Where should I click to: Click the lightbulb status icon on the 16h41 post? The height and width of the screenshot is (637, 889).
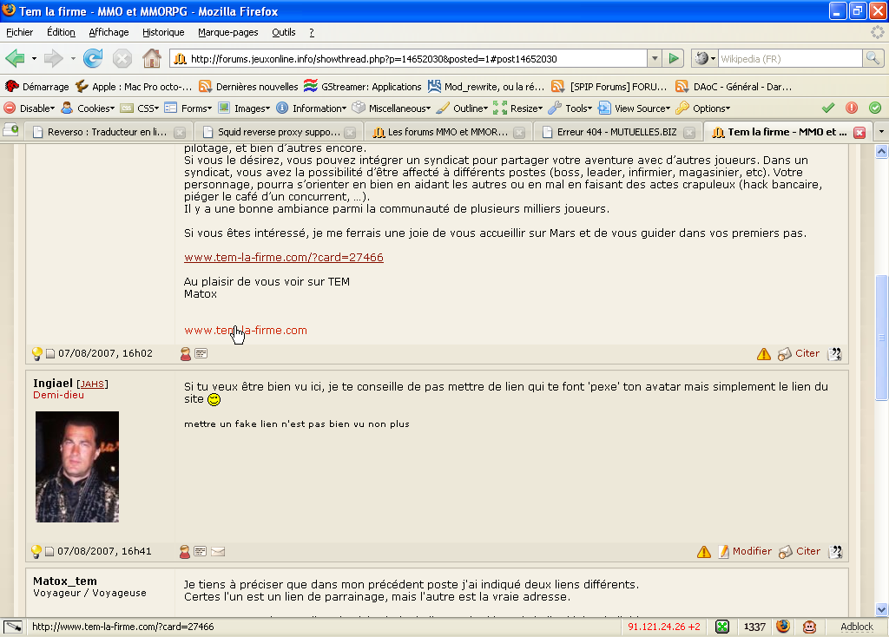tap(36, 551)
